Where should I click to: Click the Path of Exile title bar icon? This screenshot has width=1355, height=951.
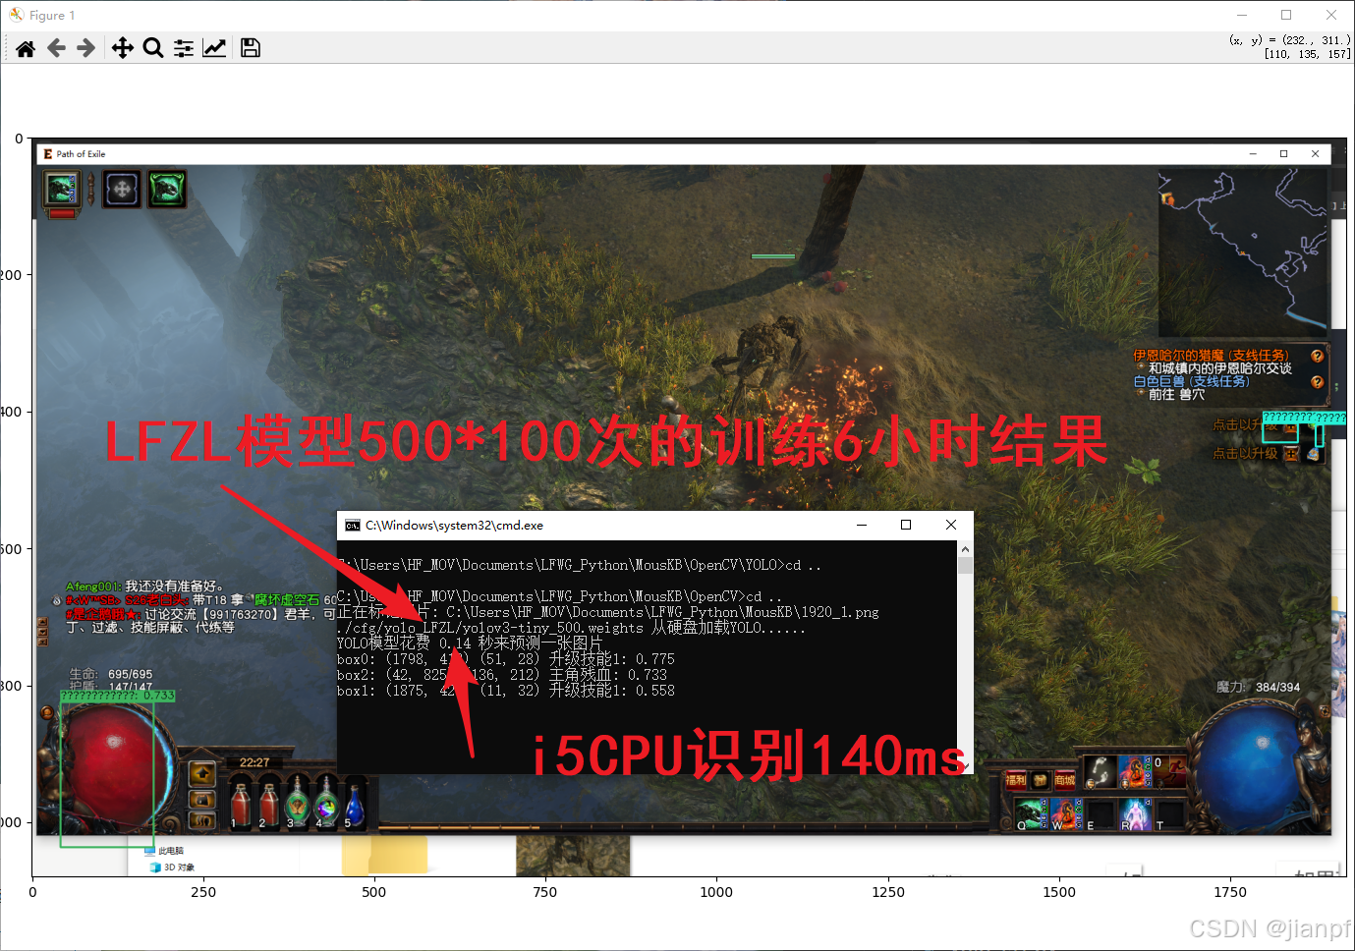tap(47, 153)
